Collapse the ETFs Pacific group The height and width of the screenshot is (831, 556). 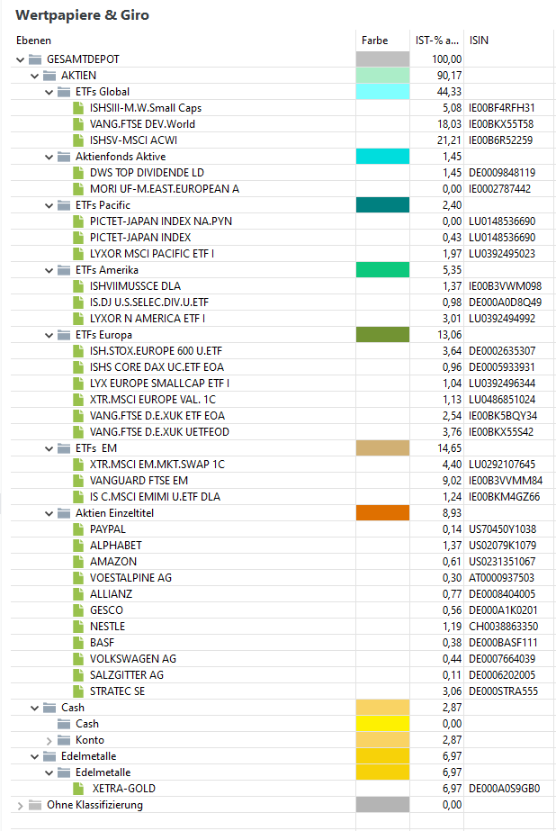[49, 205]
